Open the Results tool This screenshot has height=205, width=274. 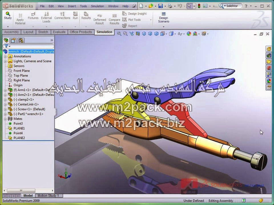pos(86,16)
